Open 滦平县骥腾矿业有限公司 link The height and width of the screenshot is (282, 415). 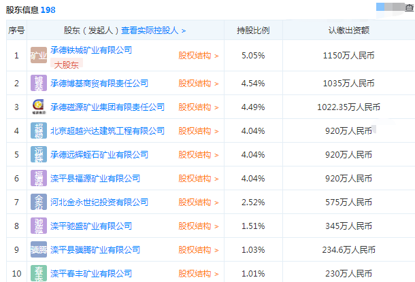95,250
